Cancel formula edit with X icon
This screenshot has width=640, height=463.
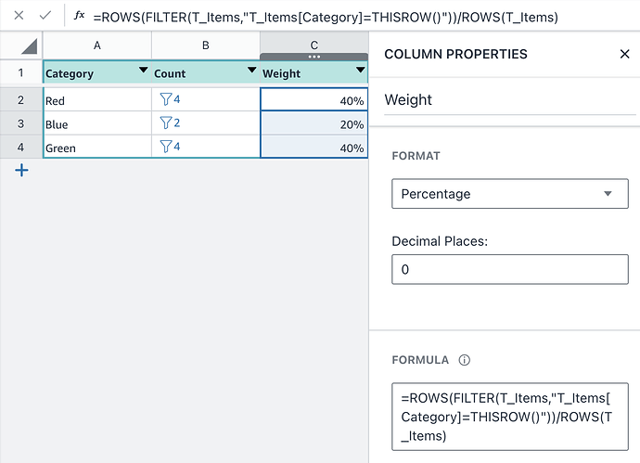tap(19, 16)
